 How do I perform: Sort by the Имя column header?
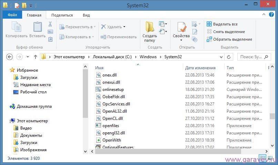pos(99,68)
